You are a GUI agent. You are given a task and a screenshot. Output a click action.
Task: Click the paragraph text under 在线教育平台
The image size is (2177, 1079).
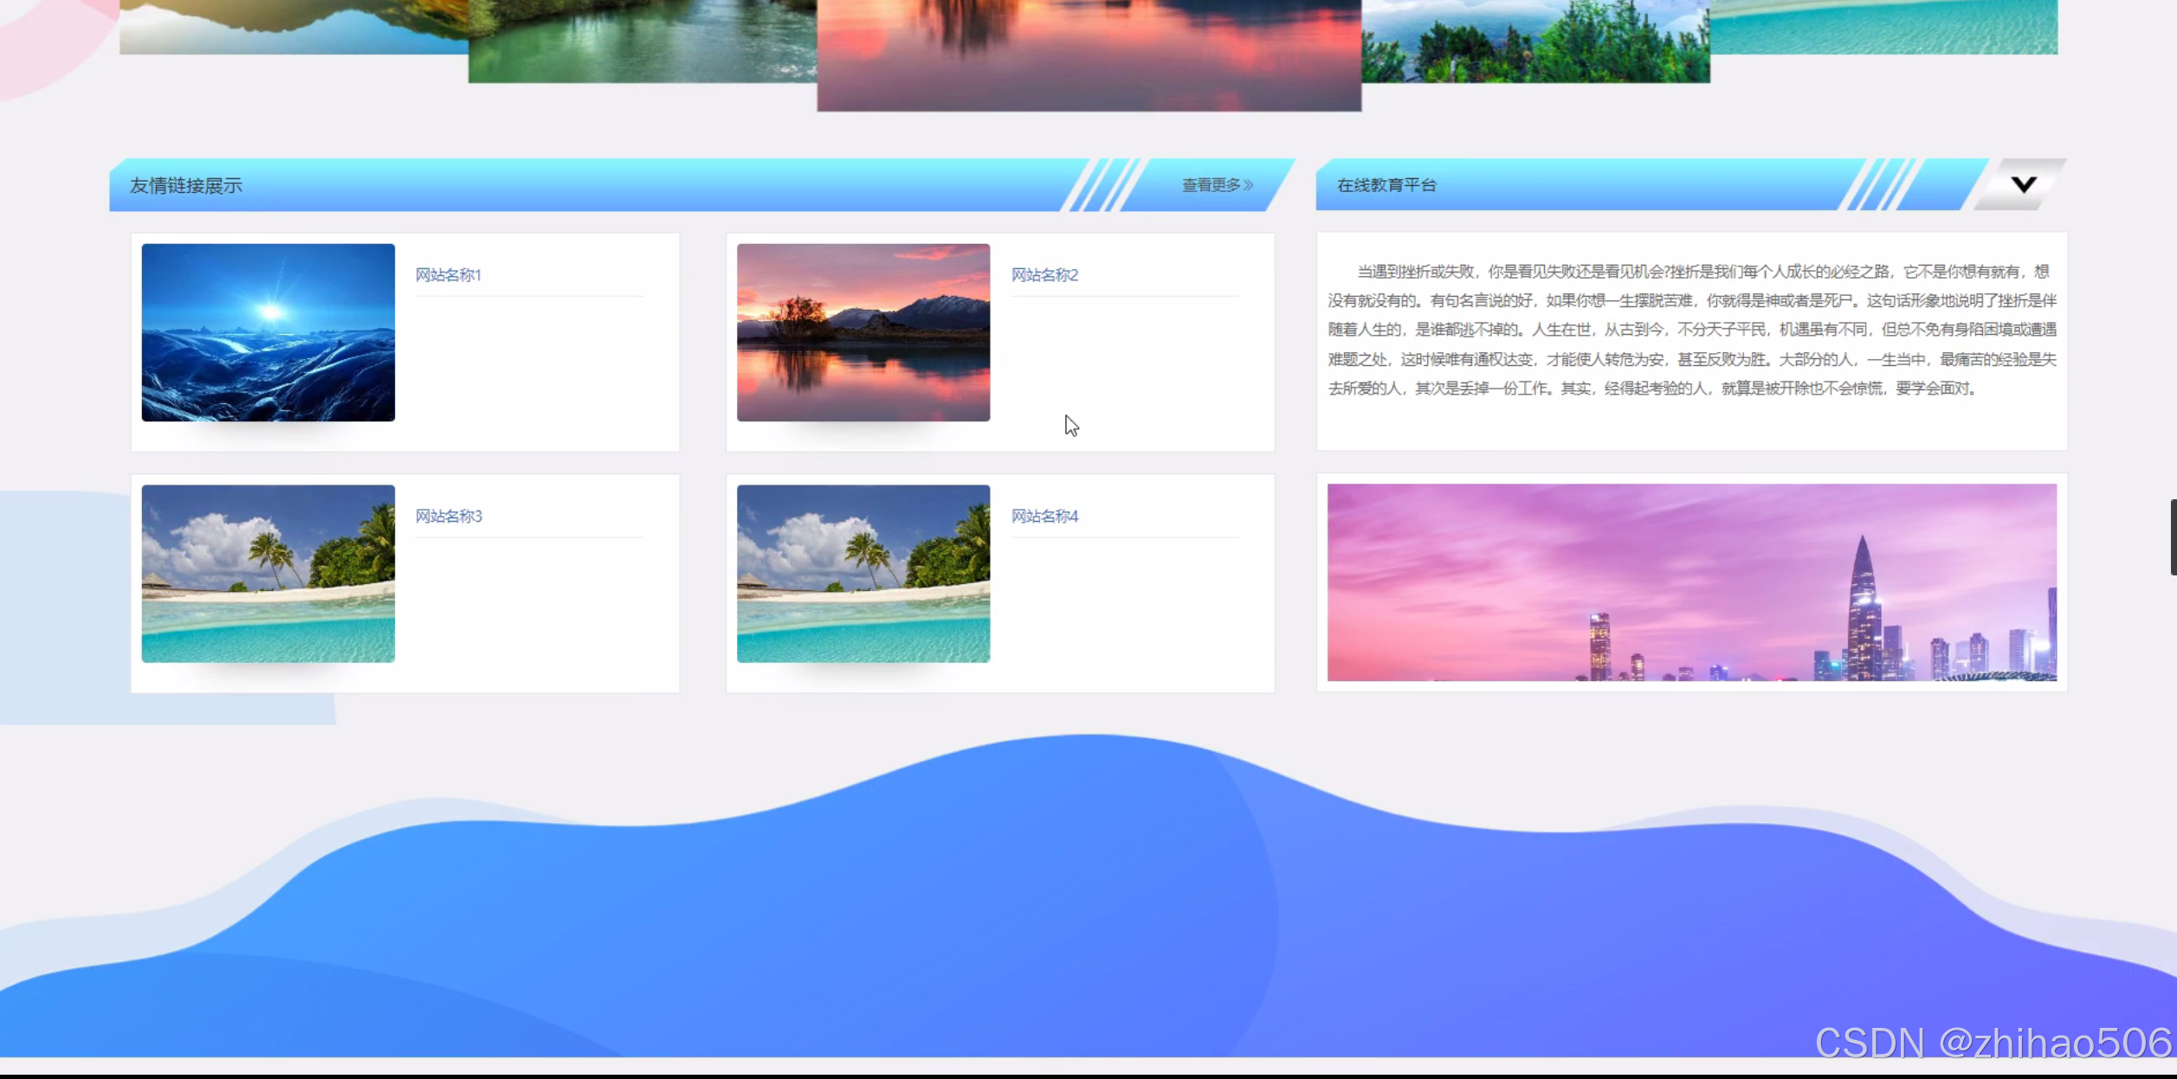pos(1691,330)
